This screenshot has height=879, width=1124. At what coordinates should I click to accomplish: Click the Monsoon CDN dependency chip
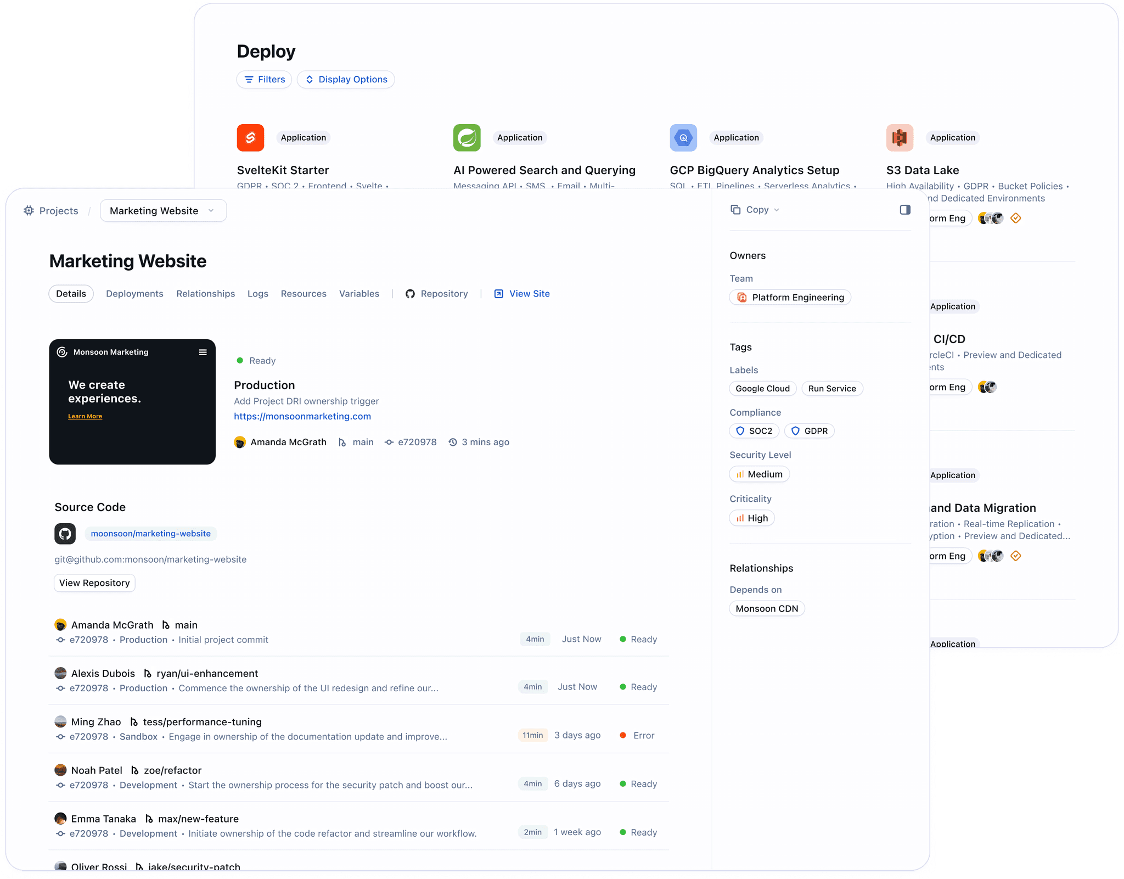click(767, 608)
